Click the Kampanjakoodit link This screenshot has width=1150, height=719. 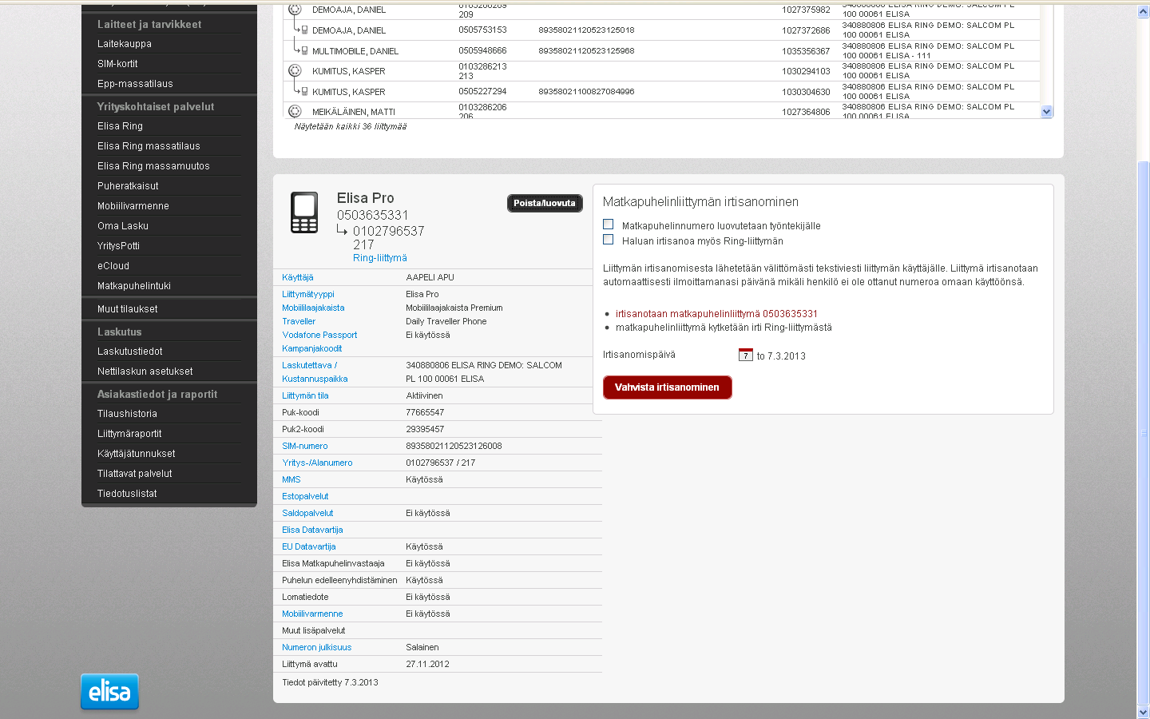pos(312,348)
